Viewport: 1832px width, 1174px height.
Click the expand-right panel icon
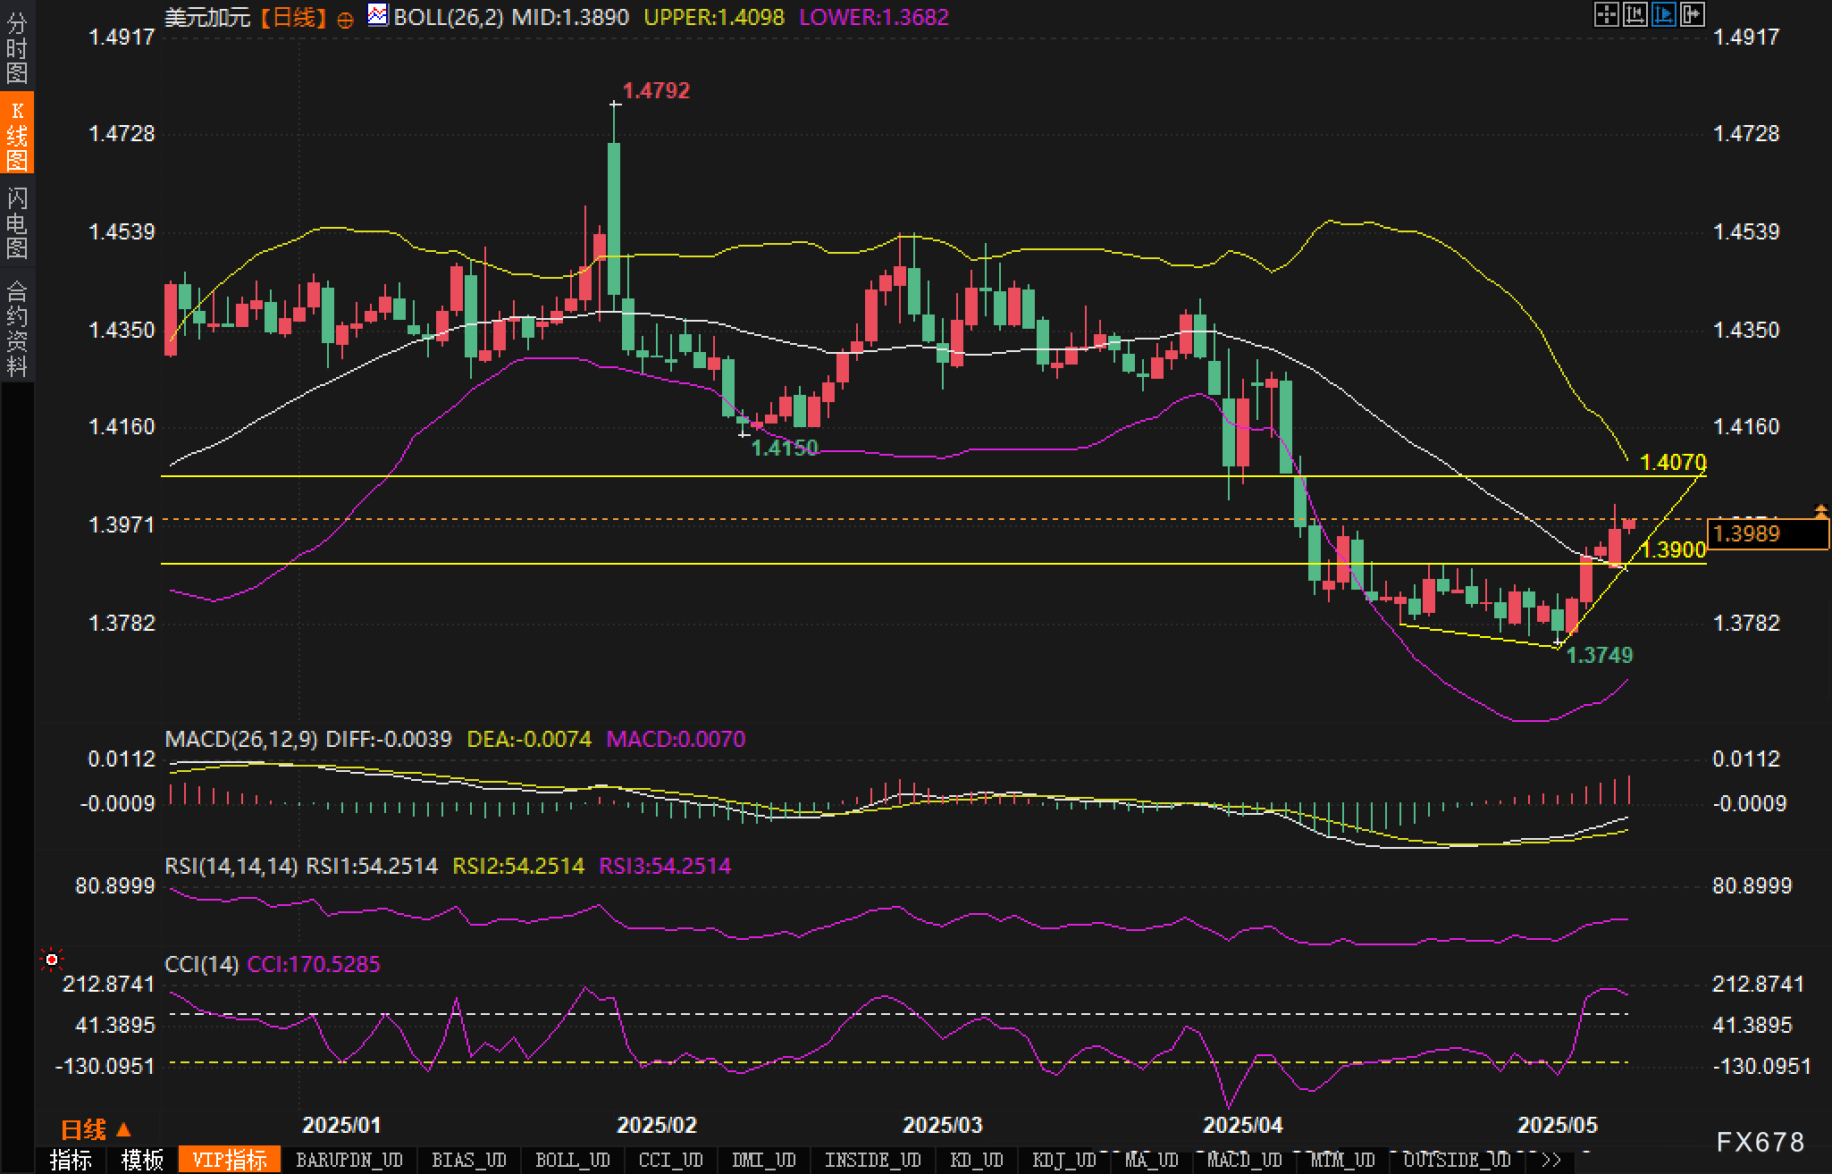pyautogui.click(x=1692, y=14)
